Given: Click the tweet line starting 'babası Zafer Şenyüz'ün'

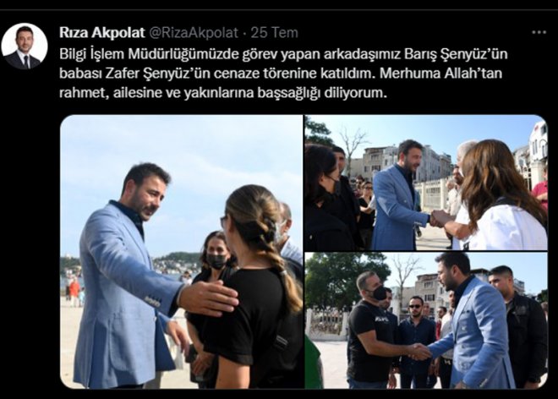Looking at the screenshot, I should tap(281, 73).
